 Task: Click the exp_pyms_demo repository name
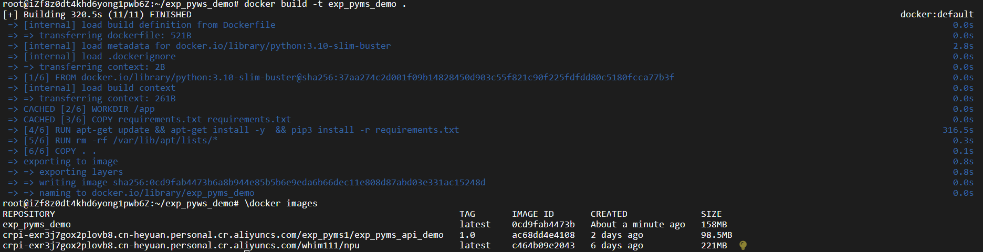(37, 225)
